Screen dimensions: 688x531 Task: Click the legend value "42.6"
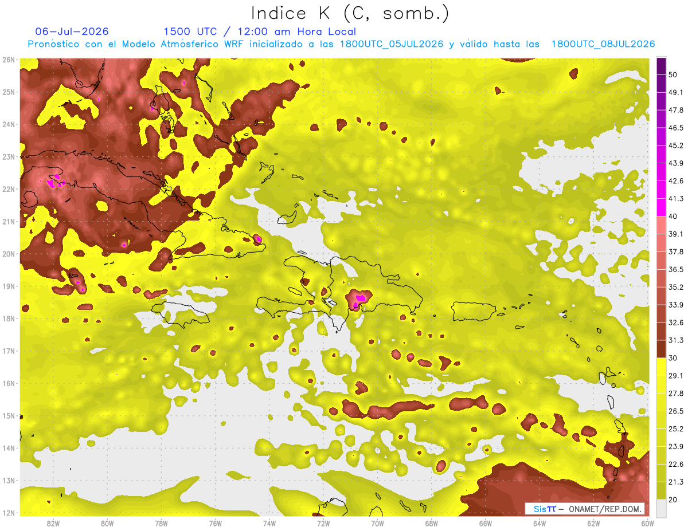coord(676,181)
